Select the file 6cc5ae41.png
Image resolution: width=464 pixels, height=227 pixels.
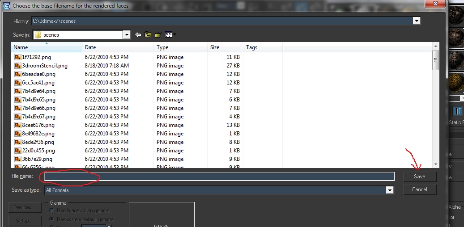[38, 83]
